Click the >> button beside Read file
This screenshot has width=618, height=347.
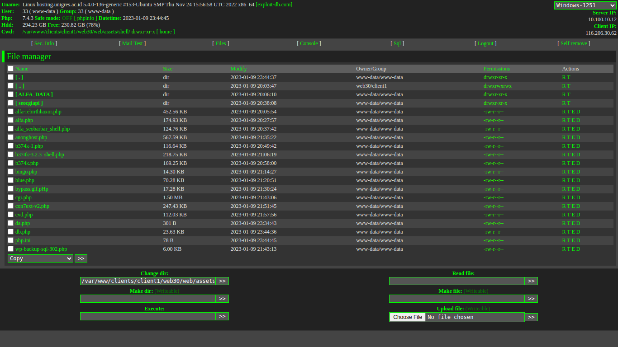click(531, 281)
